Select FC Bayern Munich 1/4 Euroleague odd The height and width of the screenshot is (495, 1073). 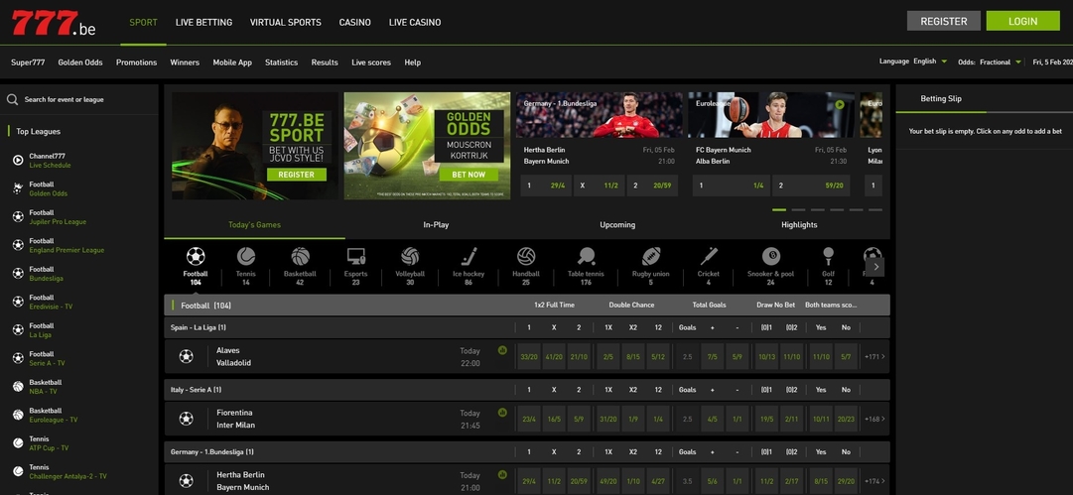tap(731, 186)
